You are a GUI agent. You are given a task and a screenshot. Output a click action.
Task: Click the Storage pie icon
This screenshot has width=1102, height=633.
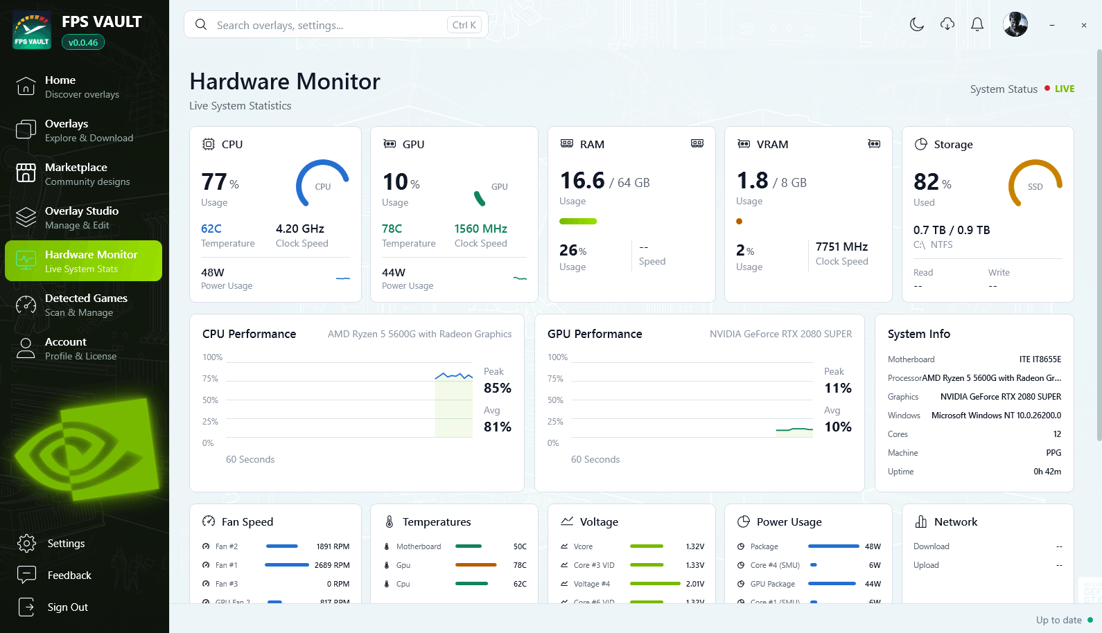coord(921,144)
